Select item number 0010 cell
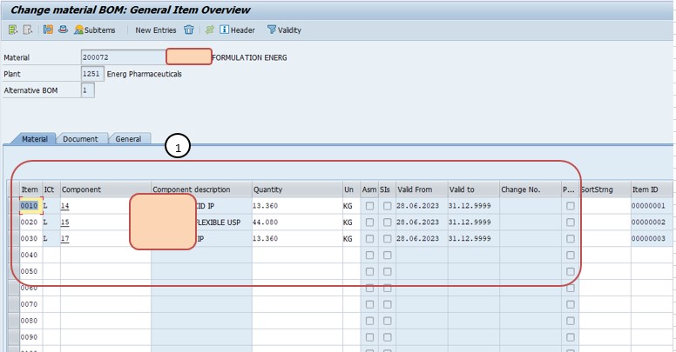 [30, 206]
